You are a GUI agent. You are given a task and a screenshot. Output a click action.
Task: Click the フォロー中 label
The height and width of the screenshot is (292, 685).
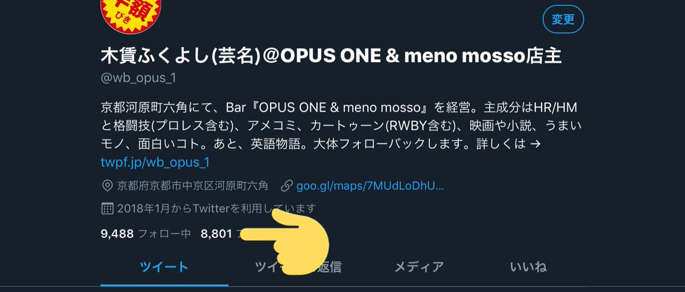click(x=164, y=234)
